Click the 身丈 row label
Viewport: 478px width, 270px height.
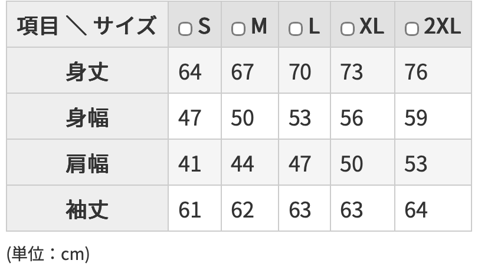[x=87, y=72]
